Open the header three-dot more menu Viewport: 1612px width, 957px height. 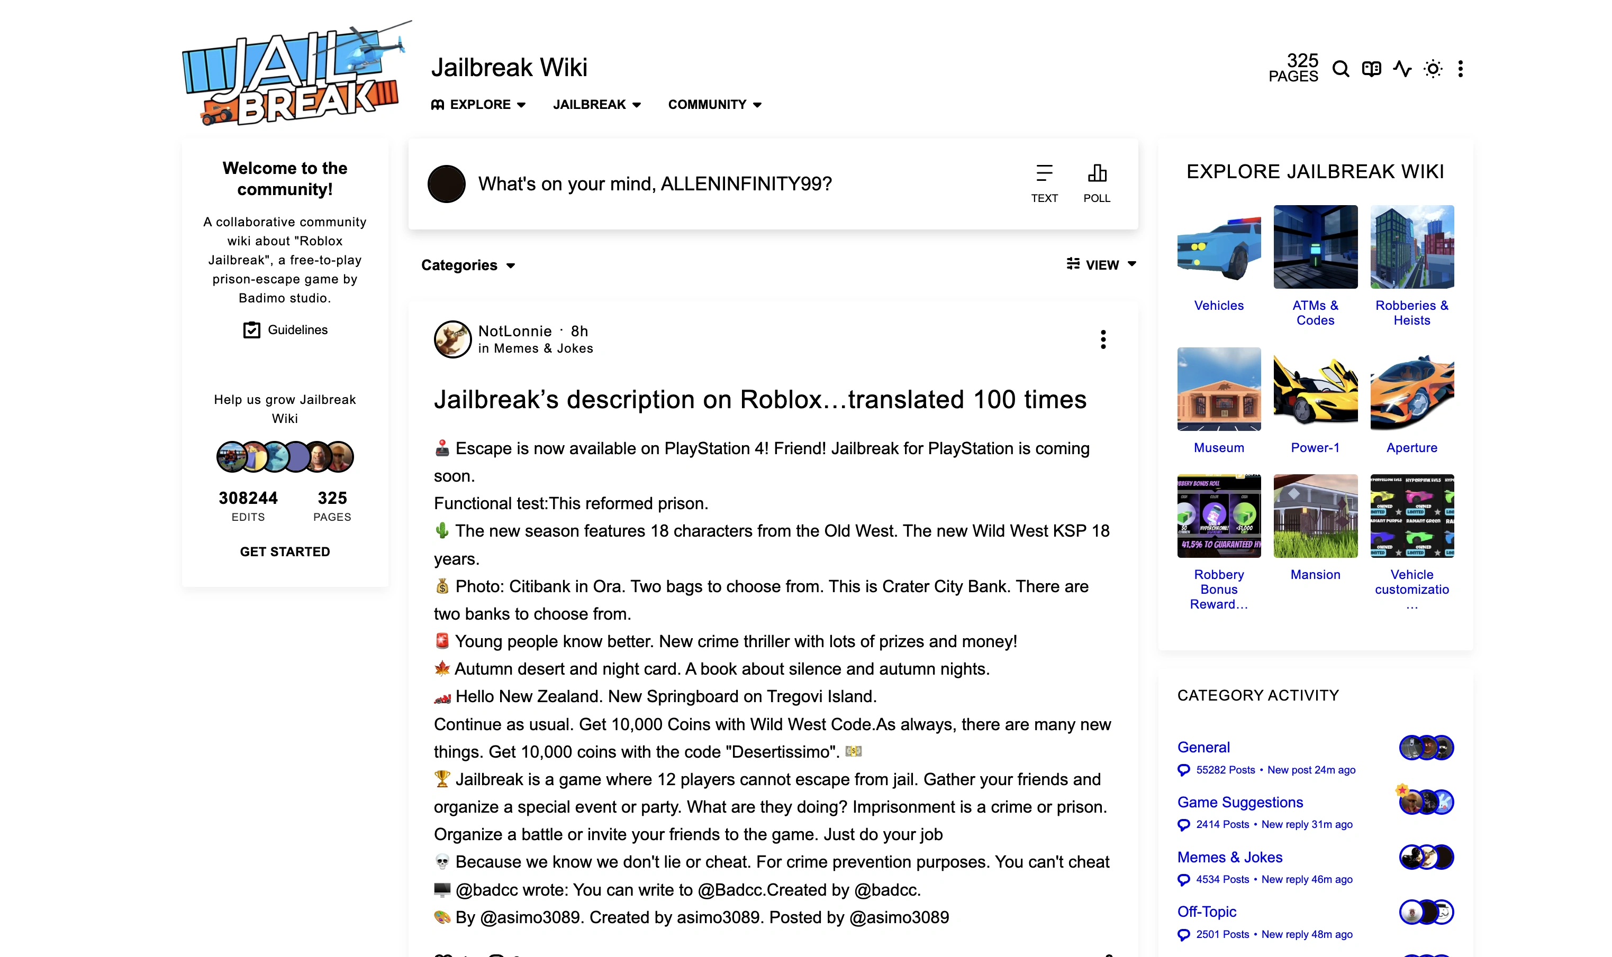pos(1460,68)
